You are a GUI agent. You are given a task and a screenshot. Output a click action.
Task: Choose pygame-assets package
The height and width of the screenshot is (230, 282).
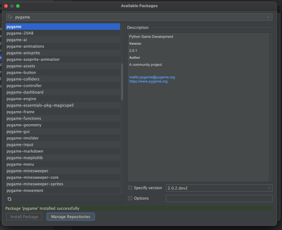point(63,66)
